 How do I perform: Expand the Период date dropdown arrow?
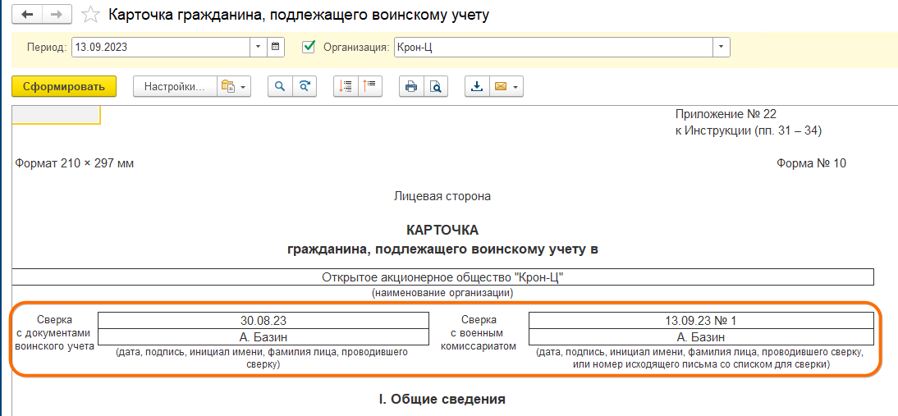pos(258,48)
